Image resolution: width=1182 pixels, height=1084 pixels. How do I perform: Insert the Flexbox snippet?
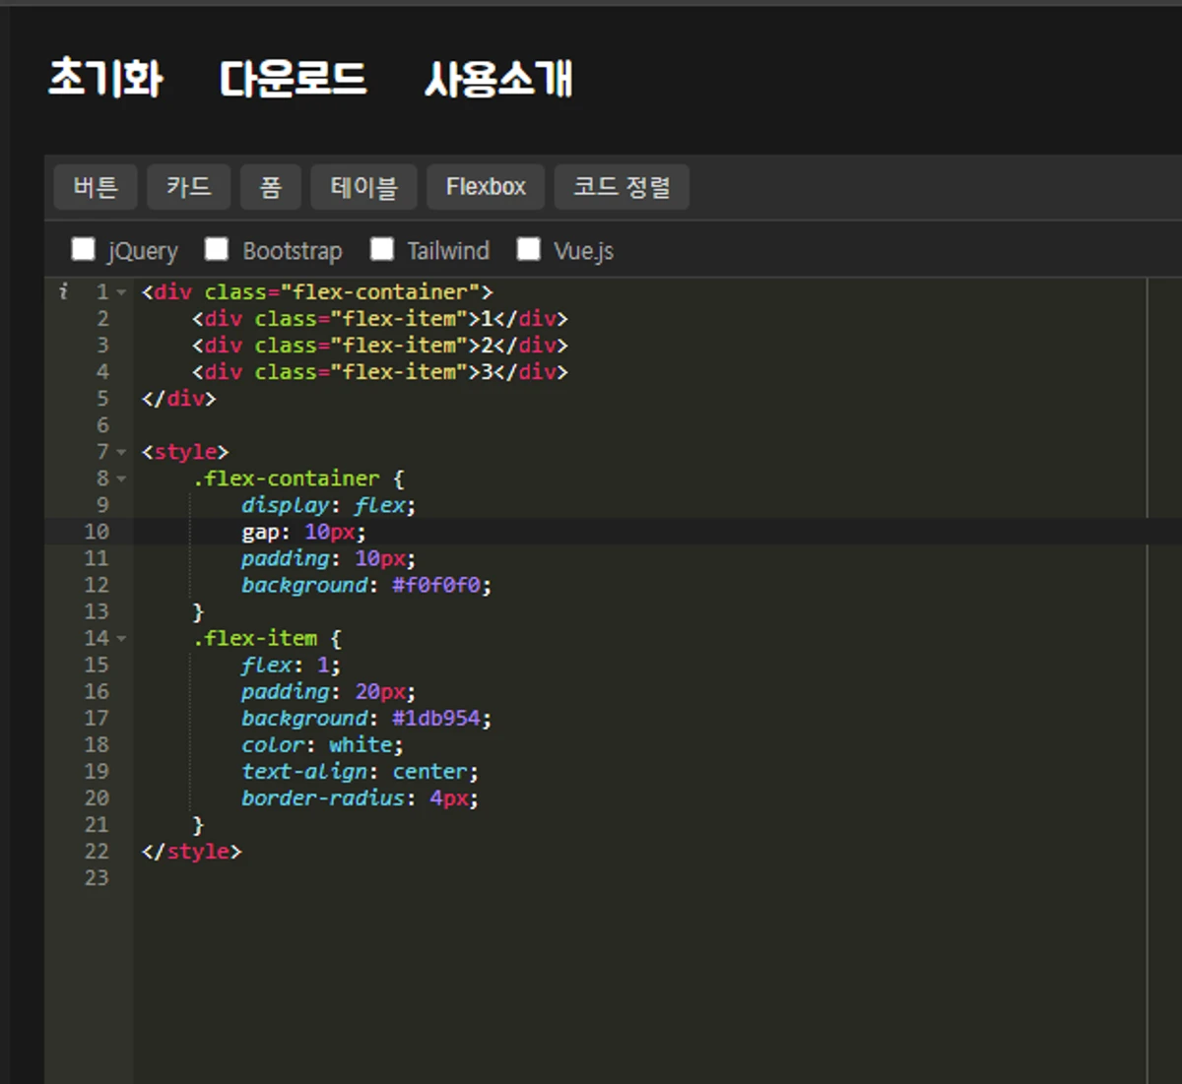[486, 187]
